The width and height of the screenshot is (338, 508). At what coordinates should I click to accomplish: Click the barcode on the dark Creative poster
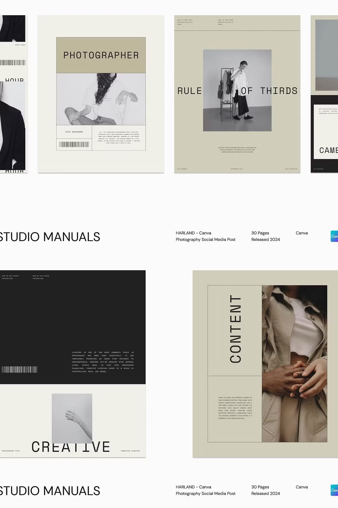[19, 369]
